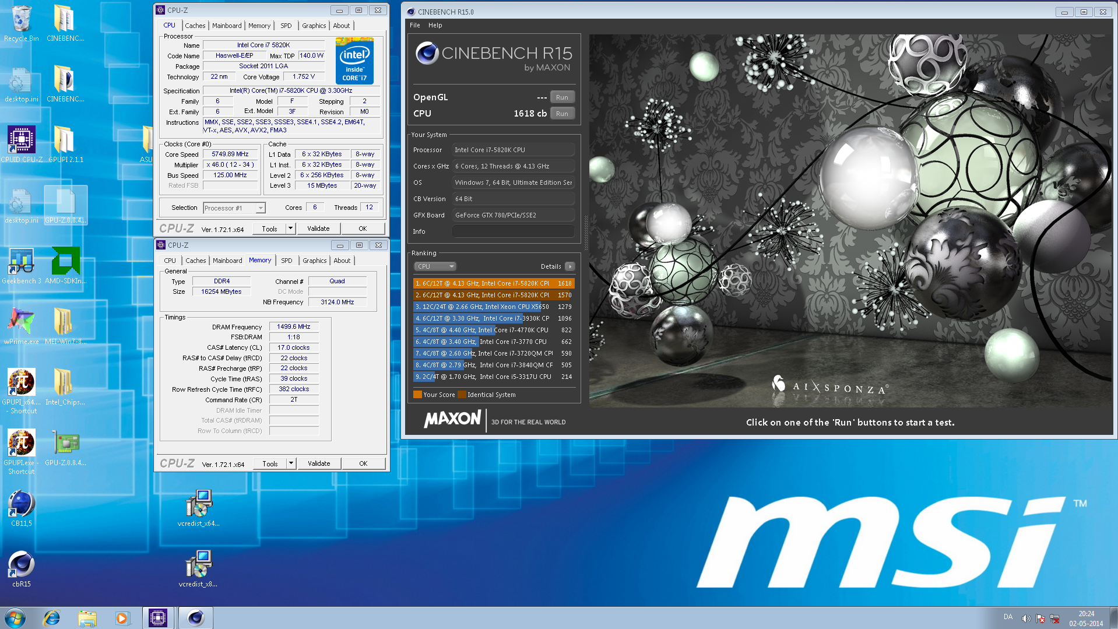The height and width of the screenshot is (629, 1118).
Task: Open the Cinebench Help menu
Action: (435, 25)
